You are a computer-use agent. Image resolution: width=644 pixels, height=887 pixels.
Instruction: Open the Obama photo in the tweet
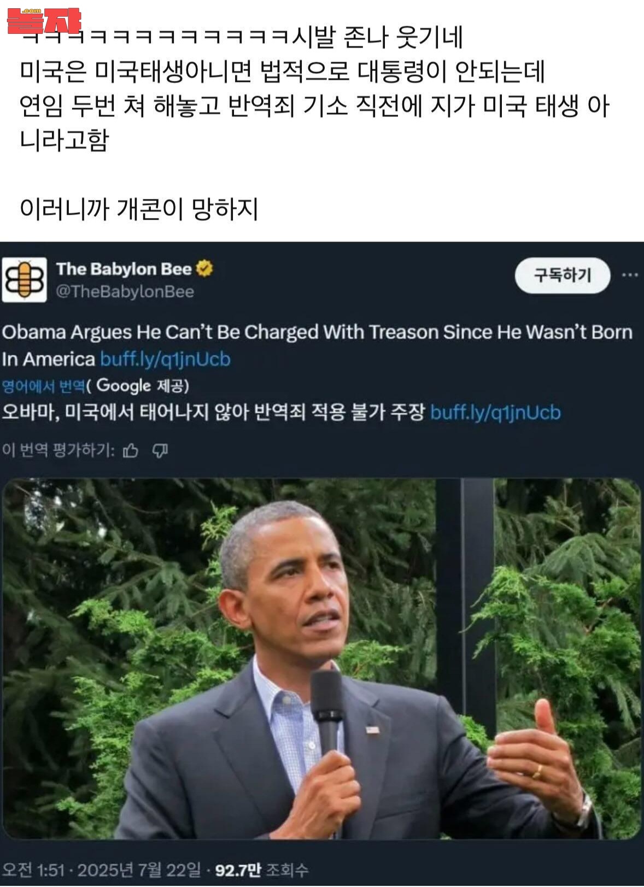321,659
